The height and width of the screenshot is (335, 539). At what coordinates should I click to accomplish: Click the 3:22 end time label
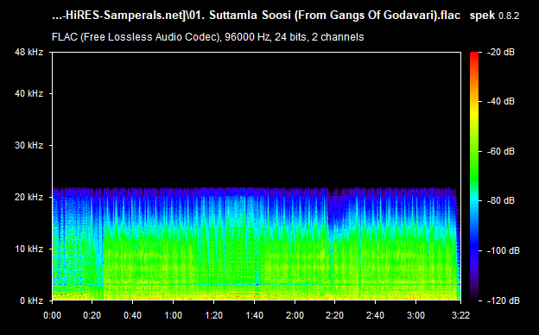[460, 315]
